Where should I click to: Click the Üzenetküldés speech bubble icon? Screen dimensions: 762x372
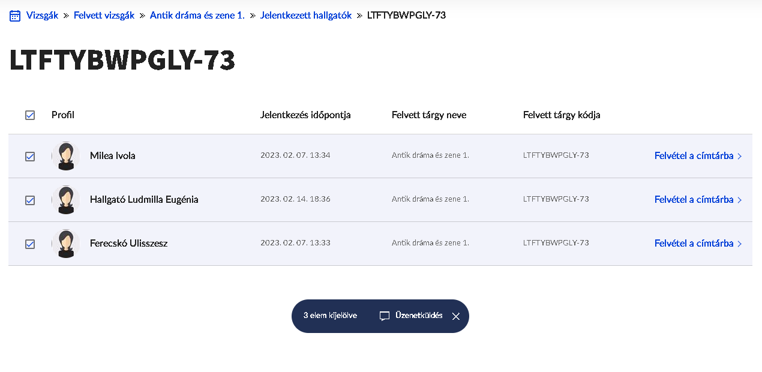point(385,316)
